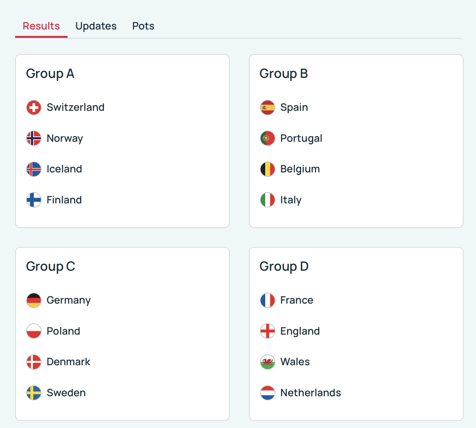Click the Germany flag icon

[x=34, y=301]
